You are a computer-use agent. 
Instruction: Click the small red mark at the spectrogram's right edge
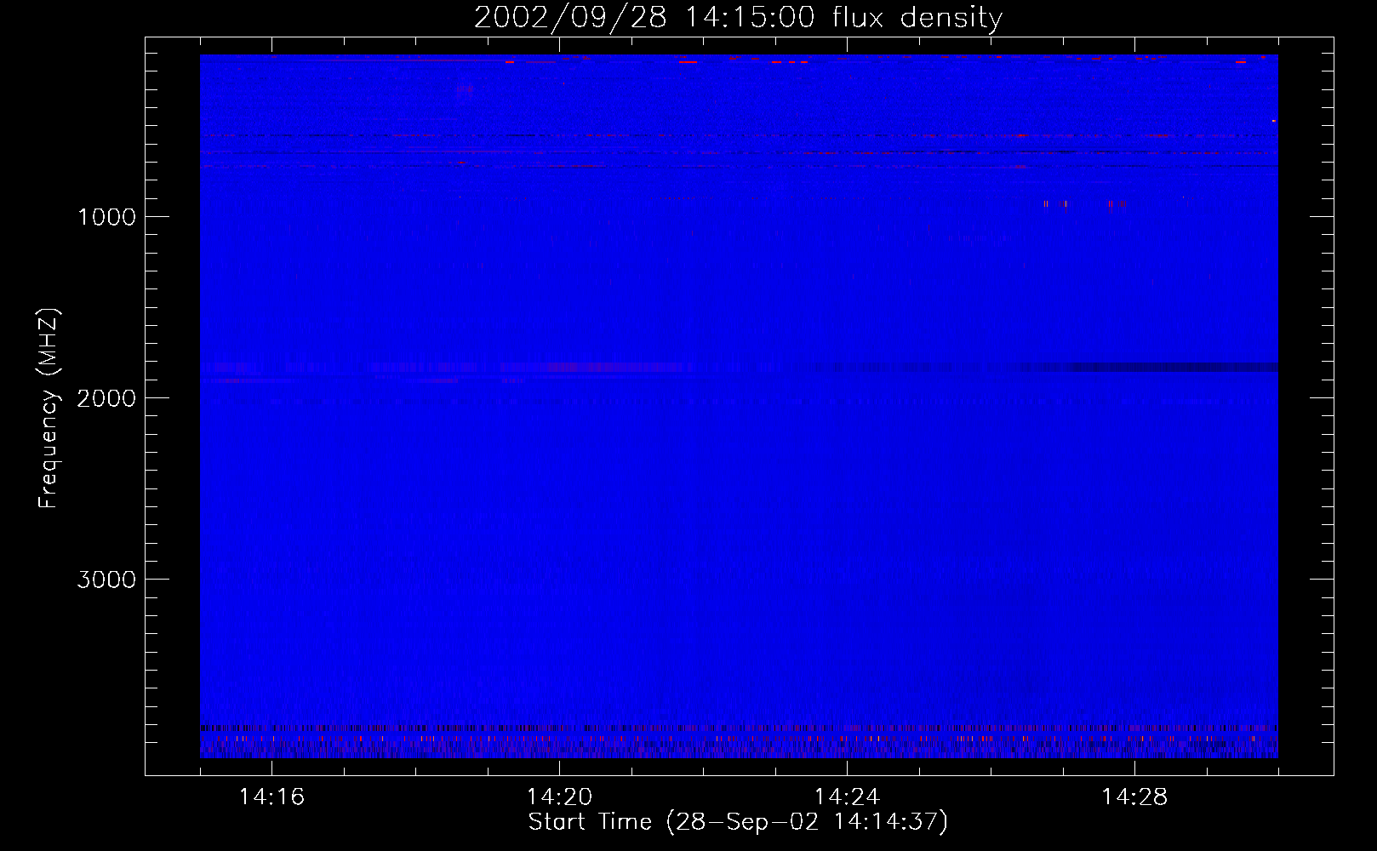(1274, 121)
